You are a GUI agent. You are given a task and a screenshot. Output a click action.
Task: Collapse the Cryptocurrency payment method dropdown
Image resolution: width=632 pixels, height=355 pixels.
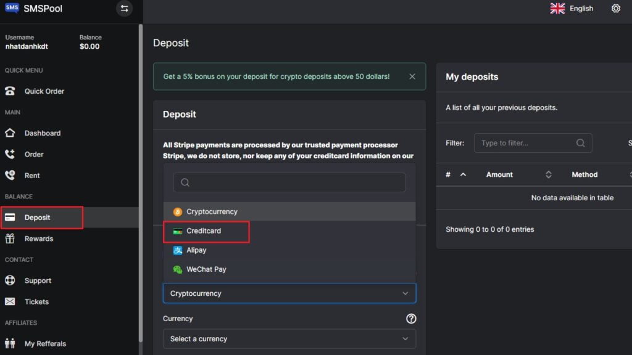click(289, 293)
